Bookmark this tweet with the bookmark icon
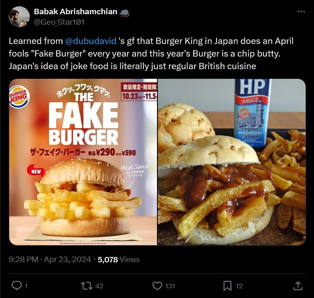 pos(227,286)
